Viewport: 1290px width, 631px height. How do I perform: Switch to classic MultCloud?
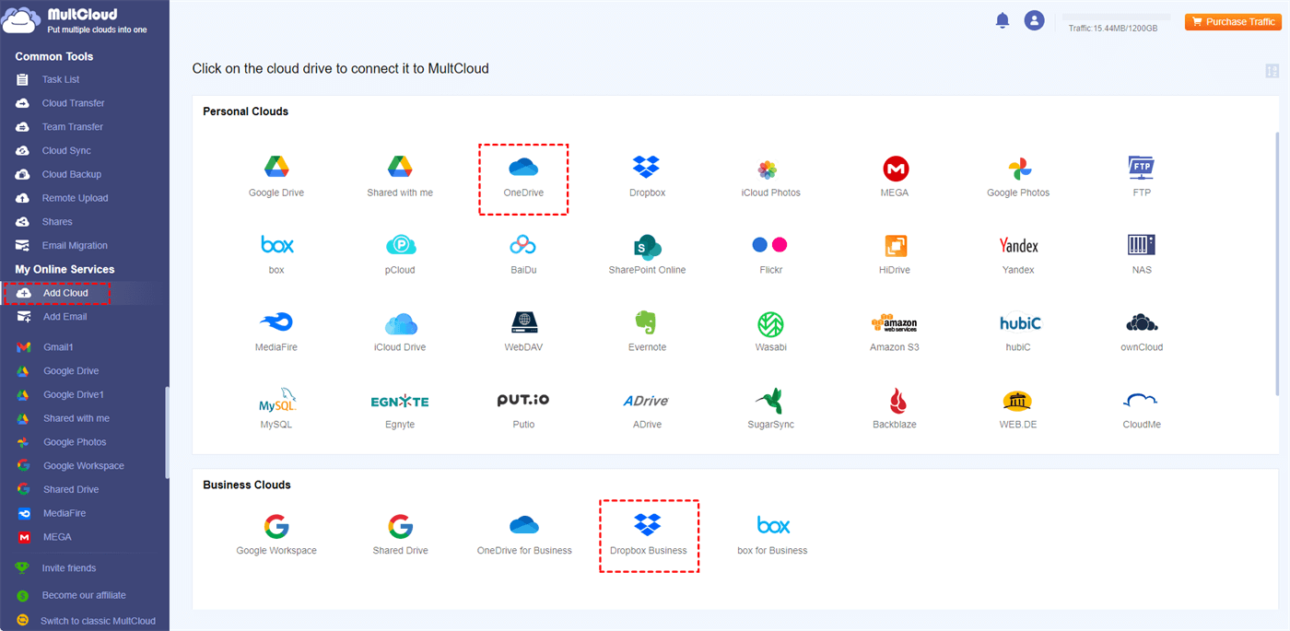[x=98, y=621]
